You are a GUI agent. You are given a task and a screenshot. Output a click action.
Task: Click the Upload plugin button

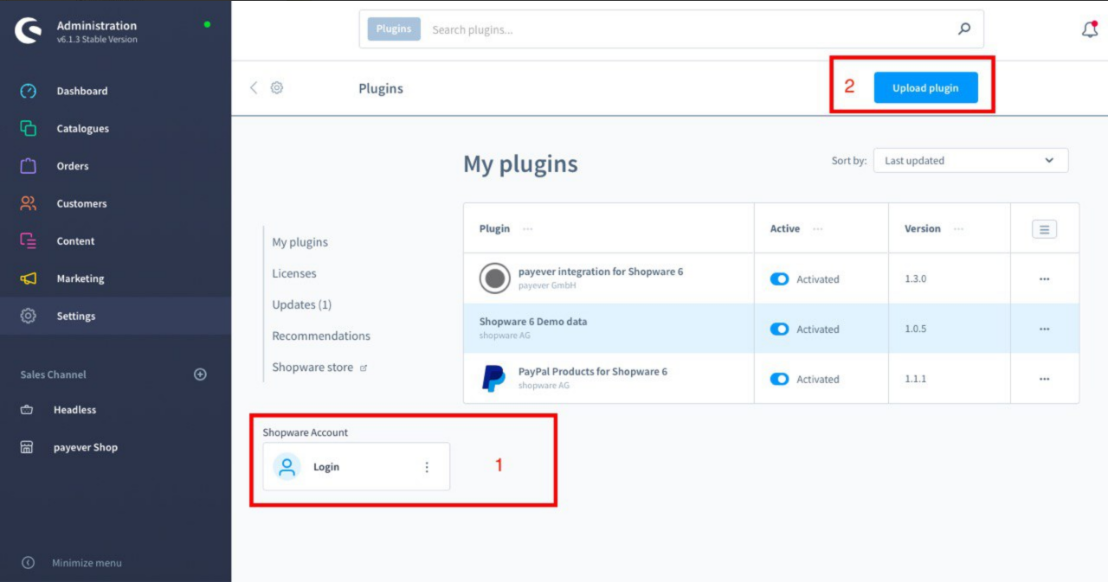point(925,87)
